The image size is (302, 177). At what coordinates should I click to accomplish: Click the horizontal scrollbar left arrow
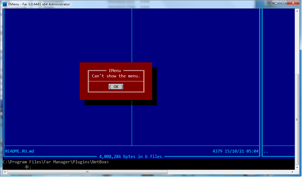click(5, 172)
